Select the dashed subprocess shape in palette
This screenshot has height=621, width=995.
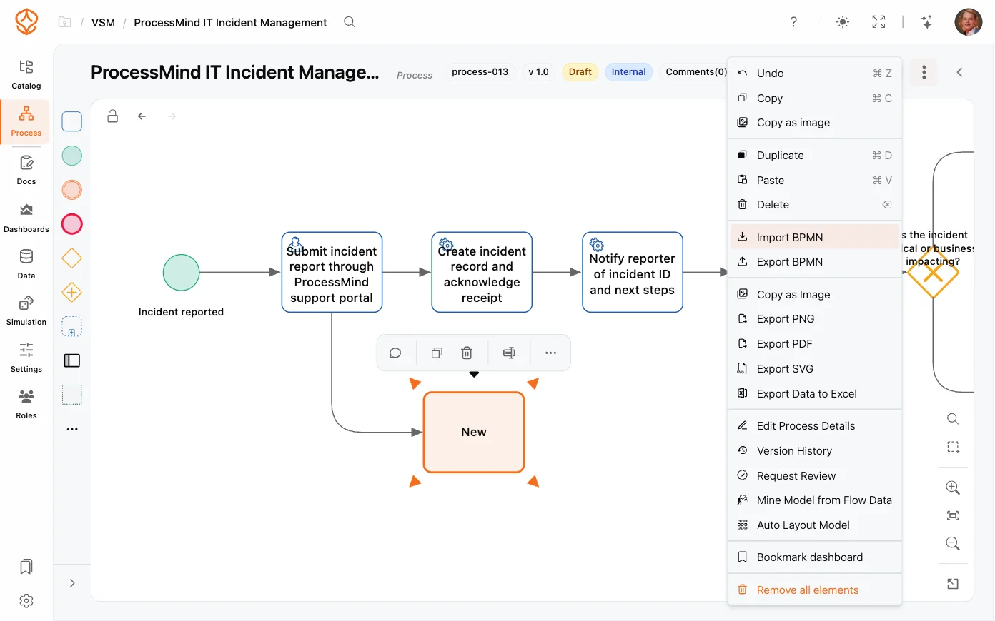[x=72, y=327]
